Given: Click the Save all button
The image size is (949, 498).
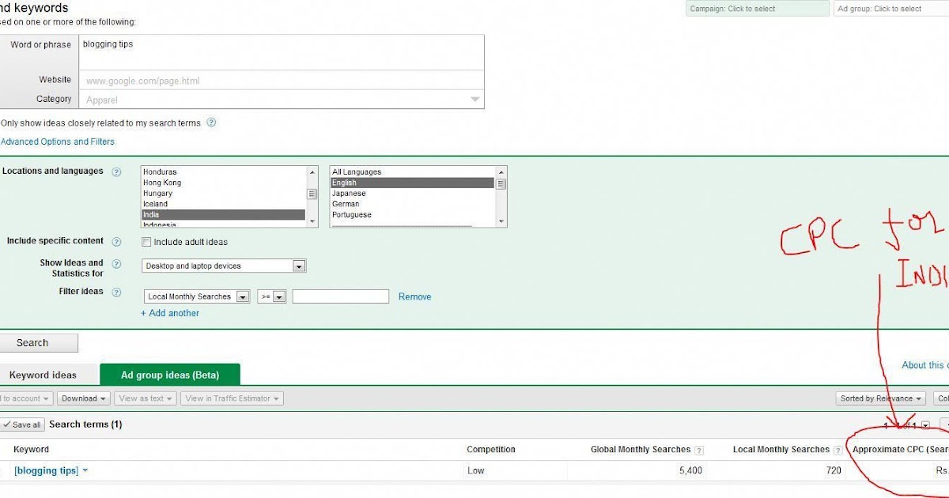Looking at the screenshot, I should 21,424.
